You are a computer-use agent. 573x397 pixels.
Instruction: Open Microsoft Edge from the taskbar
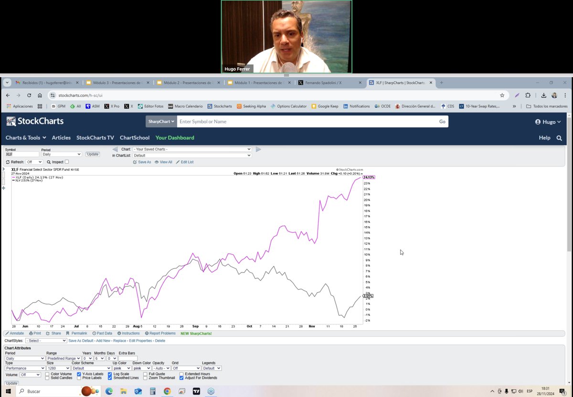[109, 391]
